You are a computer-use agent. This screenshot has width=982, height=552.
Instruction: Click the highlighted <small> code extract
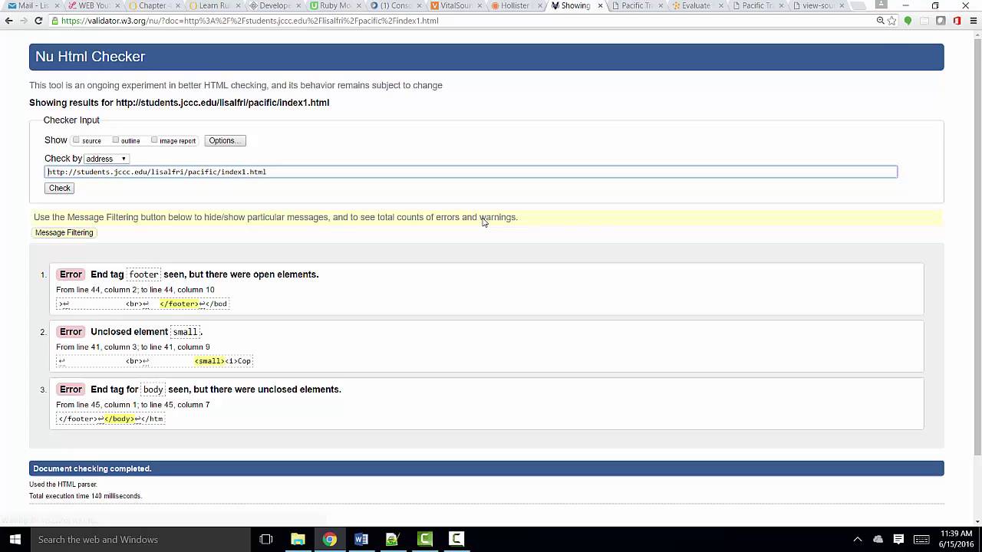[x=209, y=361]
